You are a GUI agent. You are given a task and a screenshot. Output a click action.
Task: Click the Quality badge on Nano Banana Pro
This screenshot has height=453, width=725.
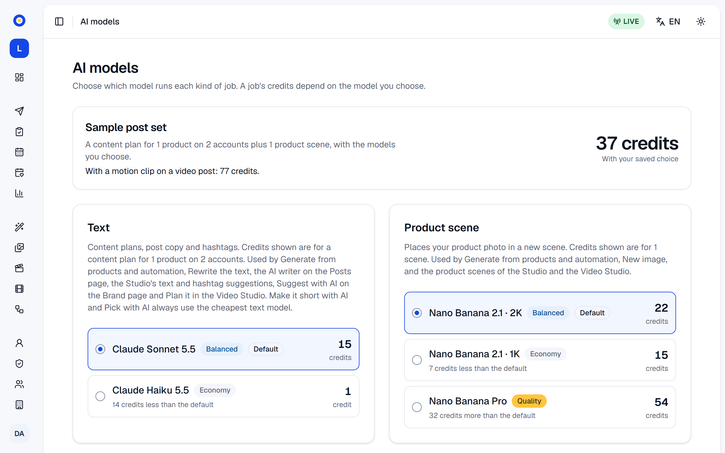[529, 401]
